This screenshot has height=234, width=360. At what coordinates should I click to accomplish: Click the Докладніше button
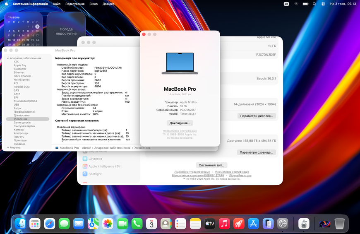coord(180,123)
